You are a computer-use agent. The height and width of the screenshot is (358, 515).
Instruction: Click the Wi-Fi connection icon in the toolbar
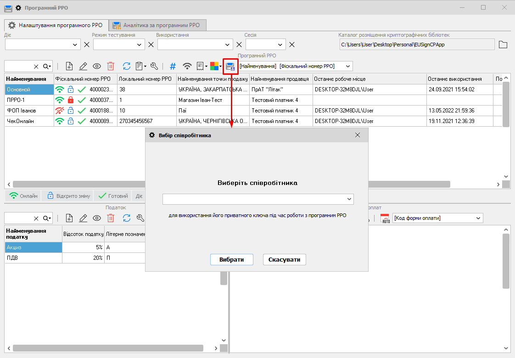(187, 66)
